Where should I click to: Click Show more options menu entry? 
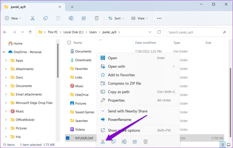pos(138,130)
